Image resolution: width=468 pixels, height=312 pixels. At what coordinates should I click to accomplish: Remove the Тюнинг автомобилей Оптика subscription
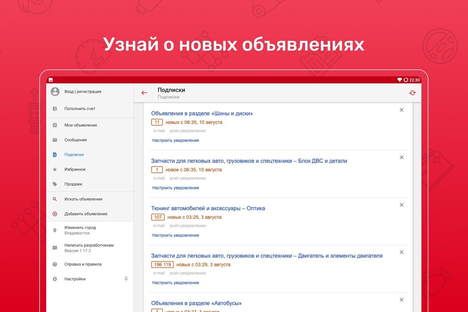pos(401,205)
